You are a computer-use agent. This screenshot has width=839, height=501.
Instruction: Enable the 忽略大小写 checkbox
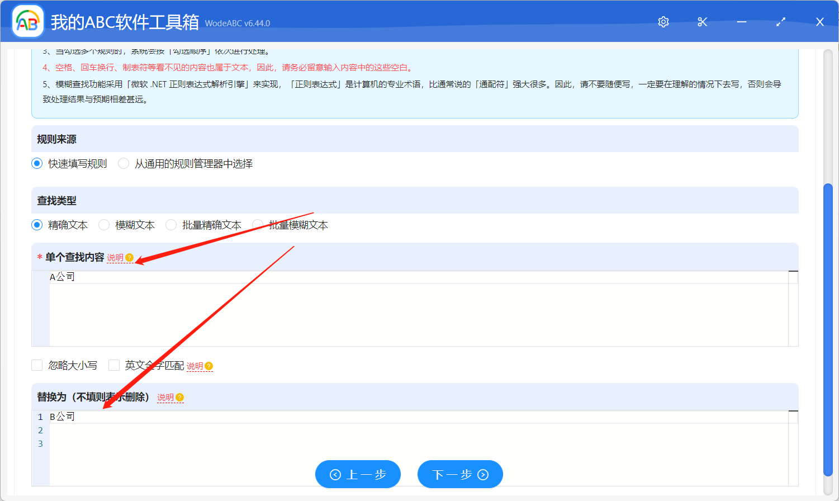point(37,365)
